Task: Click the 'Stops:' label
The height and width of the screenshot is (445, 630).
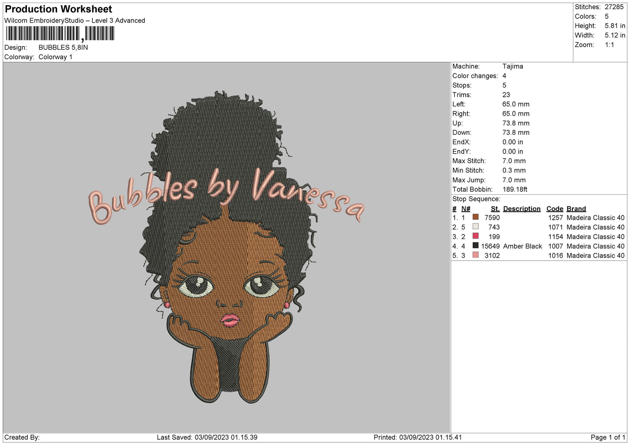Action: [462, 85]
